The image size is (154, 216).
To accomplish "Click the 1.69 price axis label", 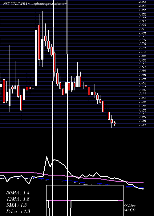I will pyautogui.click(x=142, y=56).
